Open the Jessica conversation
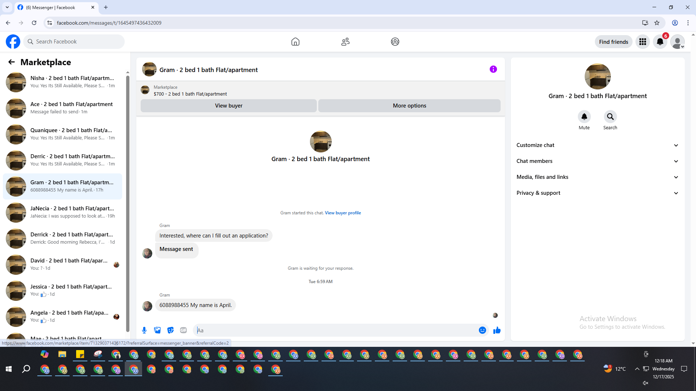Viewport: 696px width, 391px height. (62, 291)
